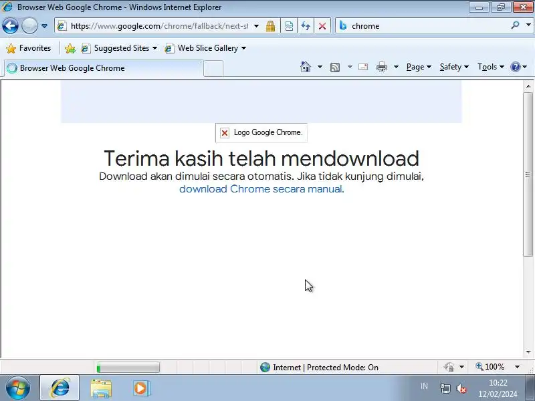Click the broken Logo Google Chrome image
The width and height of the screenshot is (535, 401).
(261, 132)
